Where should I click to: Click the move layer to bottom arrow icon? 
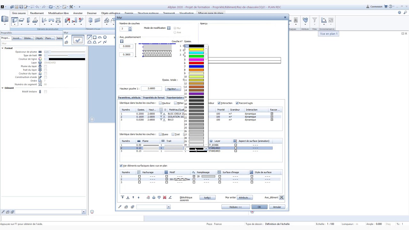(128, 197)
